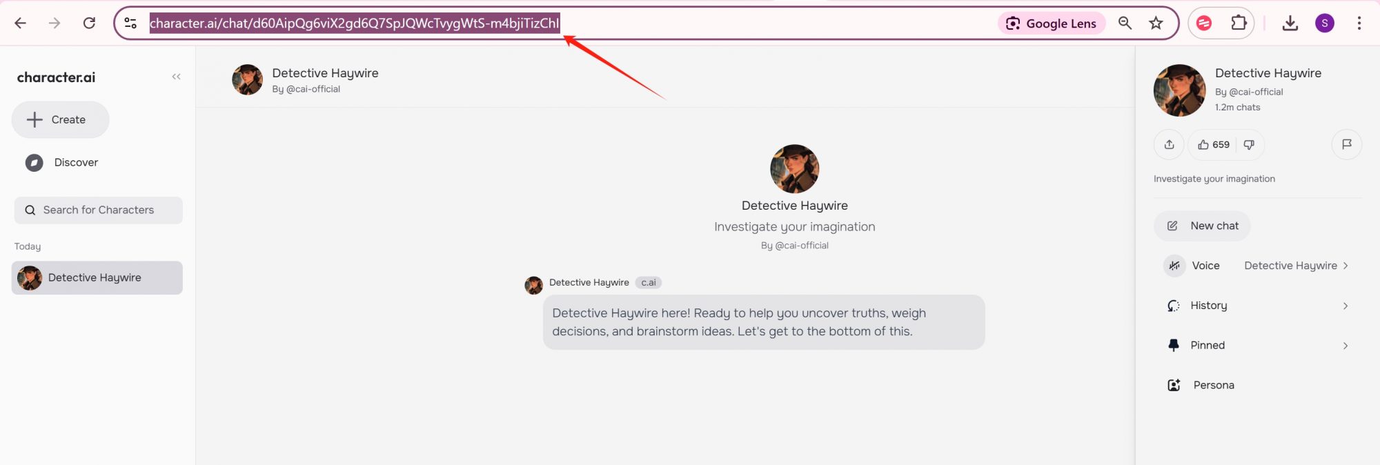Click the character.ai logo
Image resolution: width=1380 pixels, height=465 pixels.
point(56,77)
